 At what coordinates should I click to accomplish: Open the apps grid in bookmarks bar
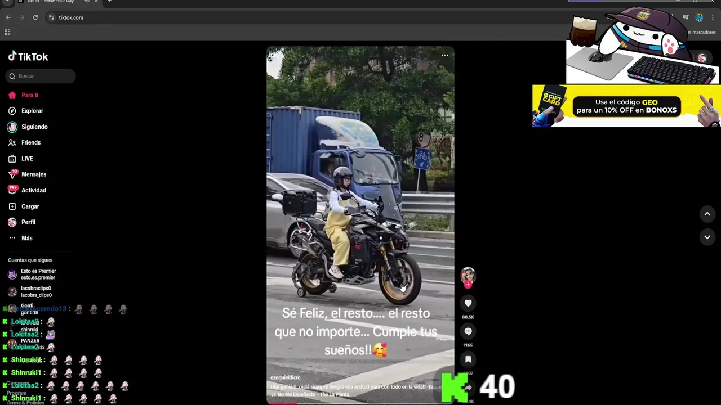pos(7,33)
